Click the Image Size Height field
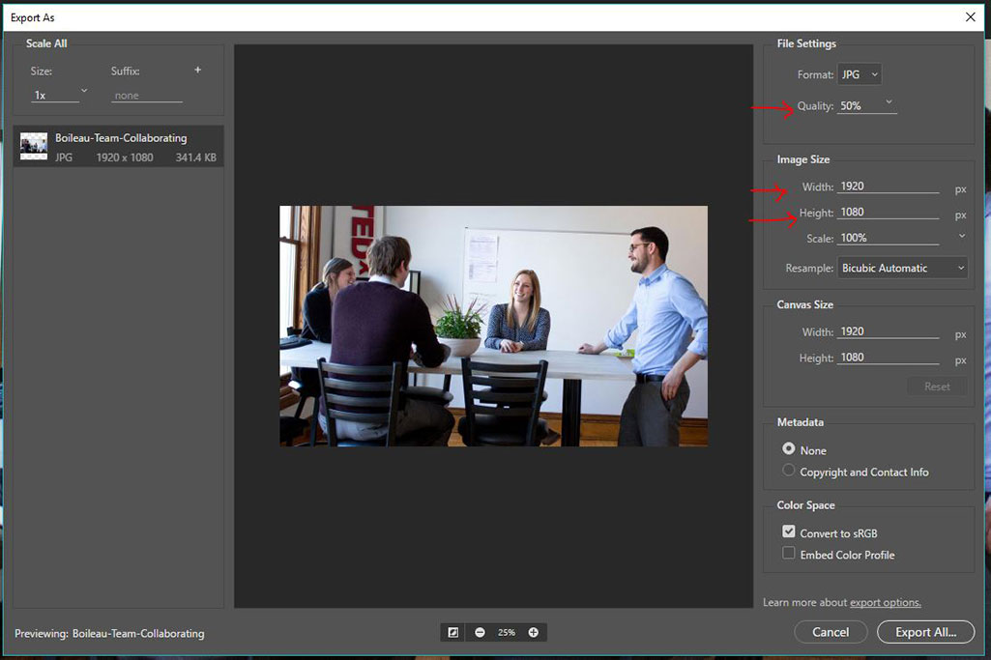 click(x=889, y=213)
